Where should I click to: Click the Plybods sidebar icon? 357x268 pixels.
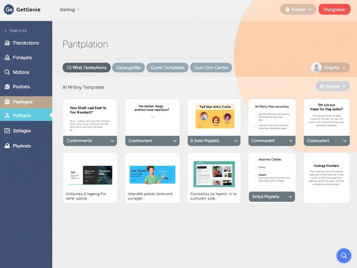(7, 146)
